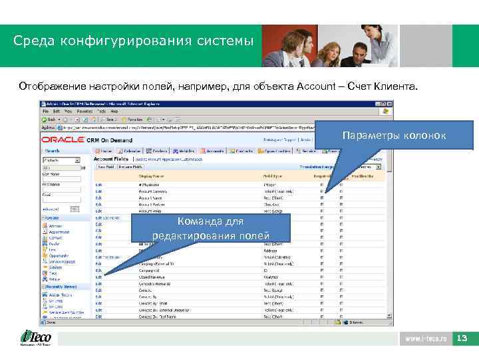Click the browser Refresh icon
The width and height of the screenshot is (479, 359).
[x=86, y=120]
